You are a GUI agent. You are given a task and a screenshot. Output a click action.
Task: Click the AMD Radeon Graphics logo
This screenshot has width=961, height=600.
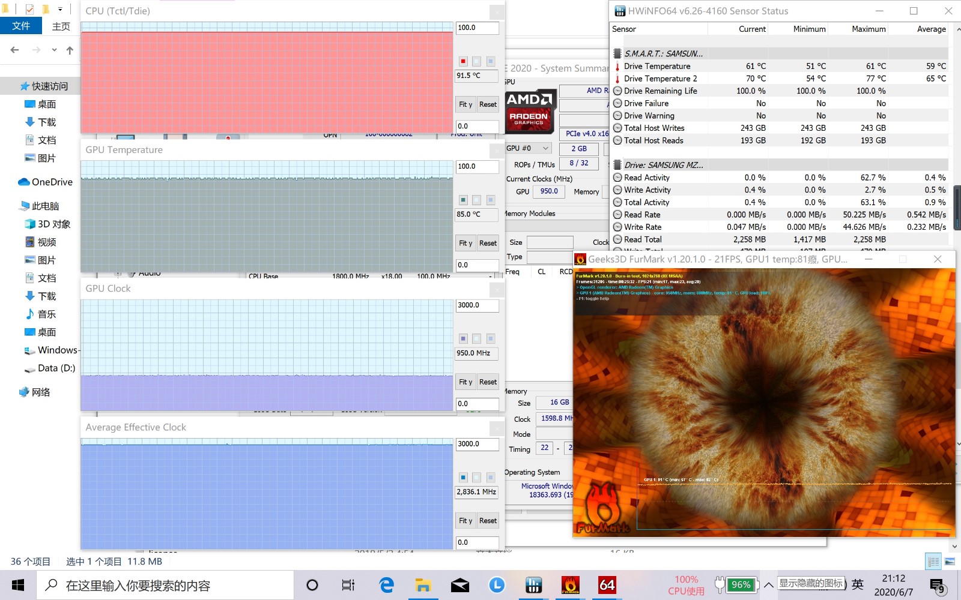coord(530,110)
